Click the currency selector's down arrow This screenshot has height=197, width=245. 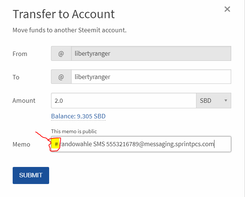(x=226, y=101)
